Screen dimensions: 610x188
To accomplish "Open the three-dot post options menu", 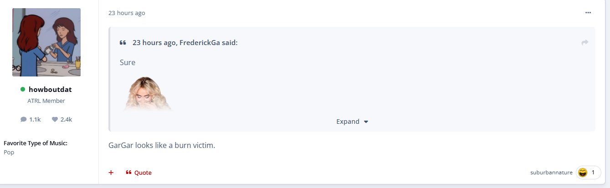I will (x=588, y=13).
